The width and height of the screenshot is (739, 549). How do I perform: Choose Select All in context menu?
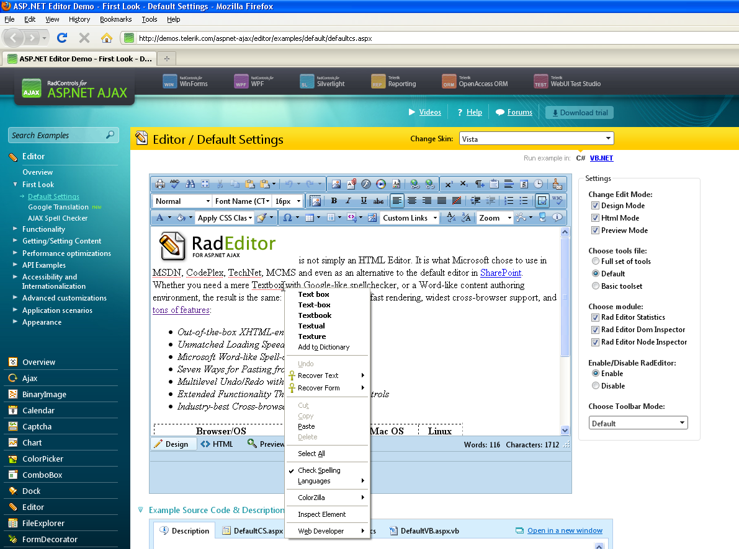point(311,454)
